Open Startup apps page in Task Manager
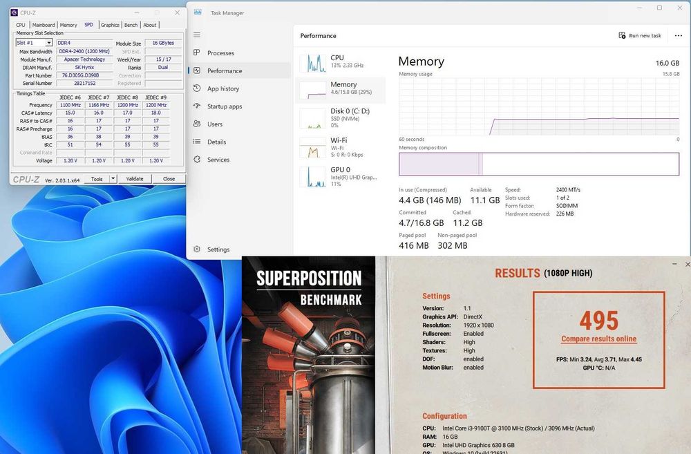Screen dimensions: 691x454 point(225,106)
